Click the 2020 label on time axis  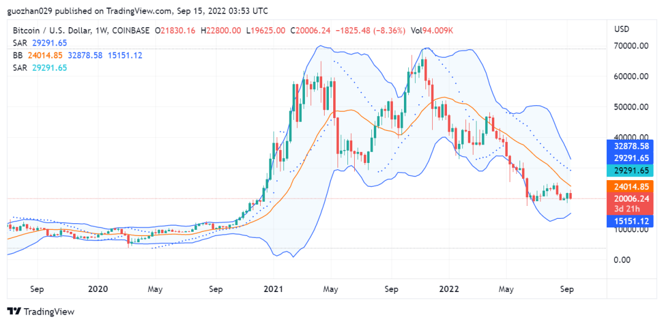98,288
